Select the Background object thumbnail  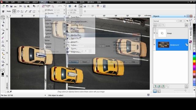point(164,45)
